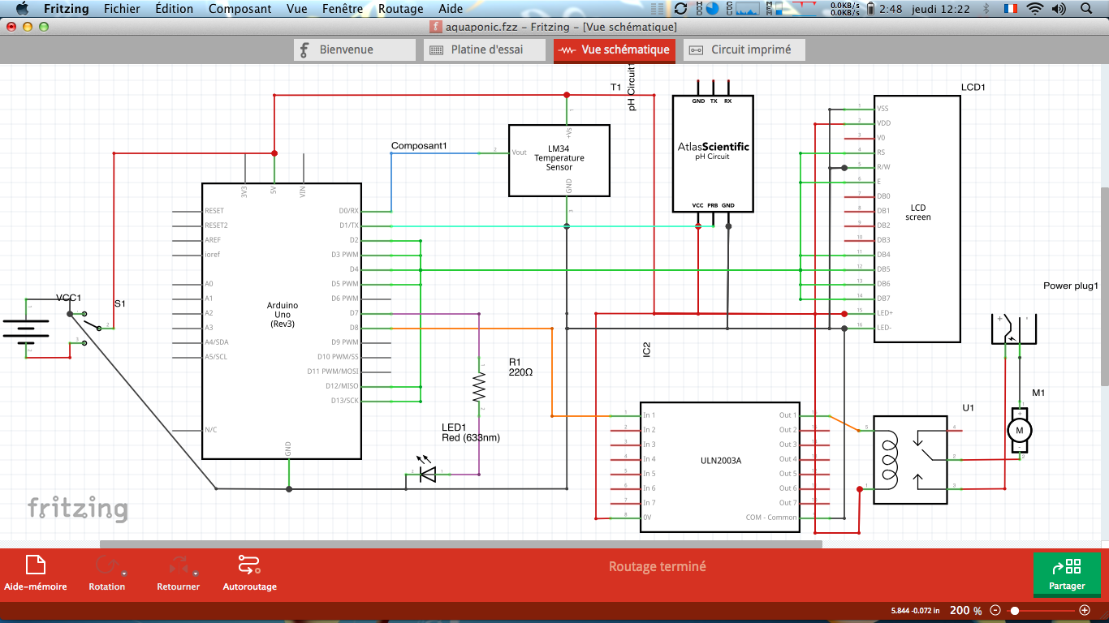Click the Wi-Fi status icon
The width and height of the screenshot is (1109, 623).
1034,9
